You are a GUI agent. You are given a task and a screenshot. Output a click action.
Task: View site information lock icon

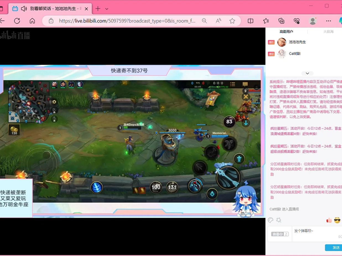[51, 21]
